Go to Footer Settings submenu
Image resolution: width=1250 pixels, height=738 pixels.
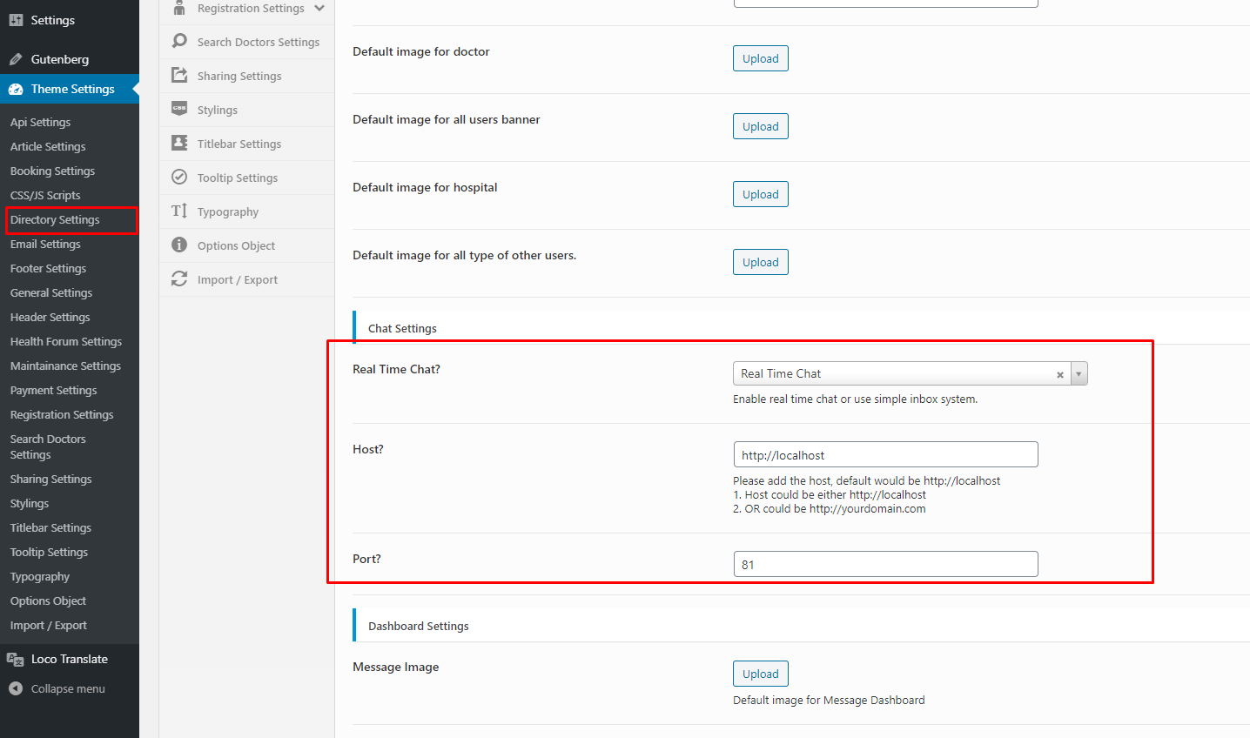[x=48, y=268]
